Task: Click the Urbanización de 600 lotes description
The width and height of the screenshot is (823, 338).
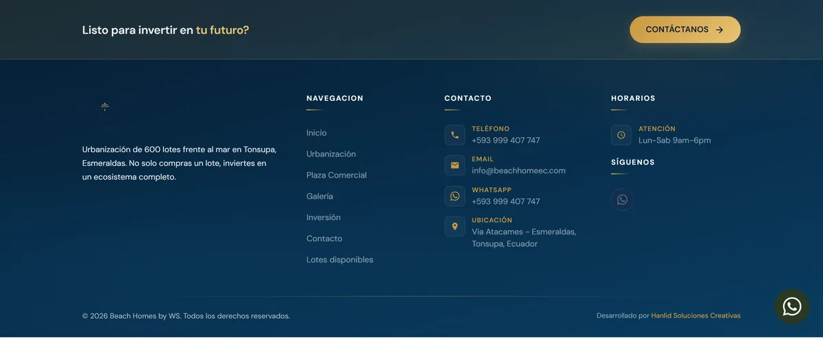Action: coord(179,163)
